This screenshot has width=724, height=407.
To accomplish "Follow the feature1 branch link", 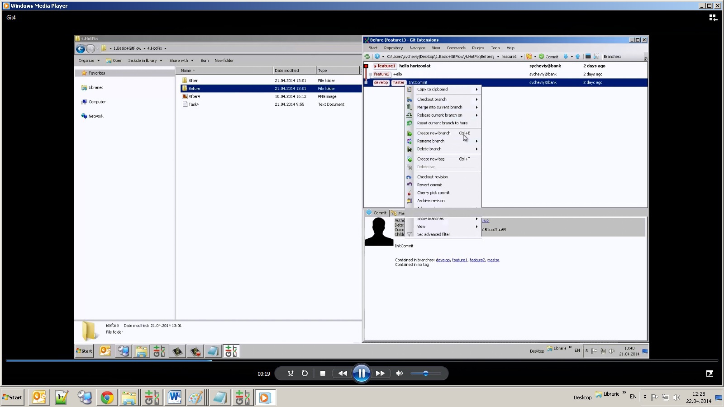I will point(460,260).
